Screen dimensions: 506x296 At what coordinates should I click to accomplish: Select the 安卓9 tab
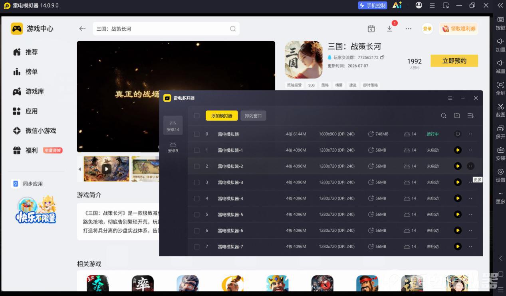[173, 147]
